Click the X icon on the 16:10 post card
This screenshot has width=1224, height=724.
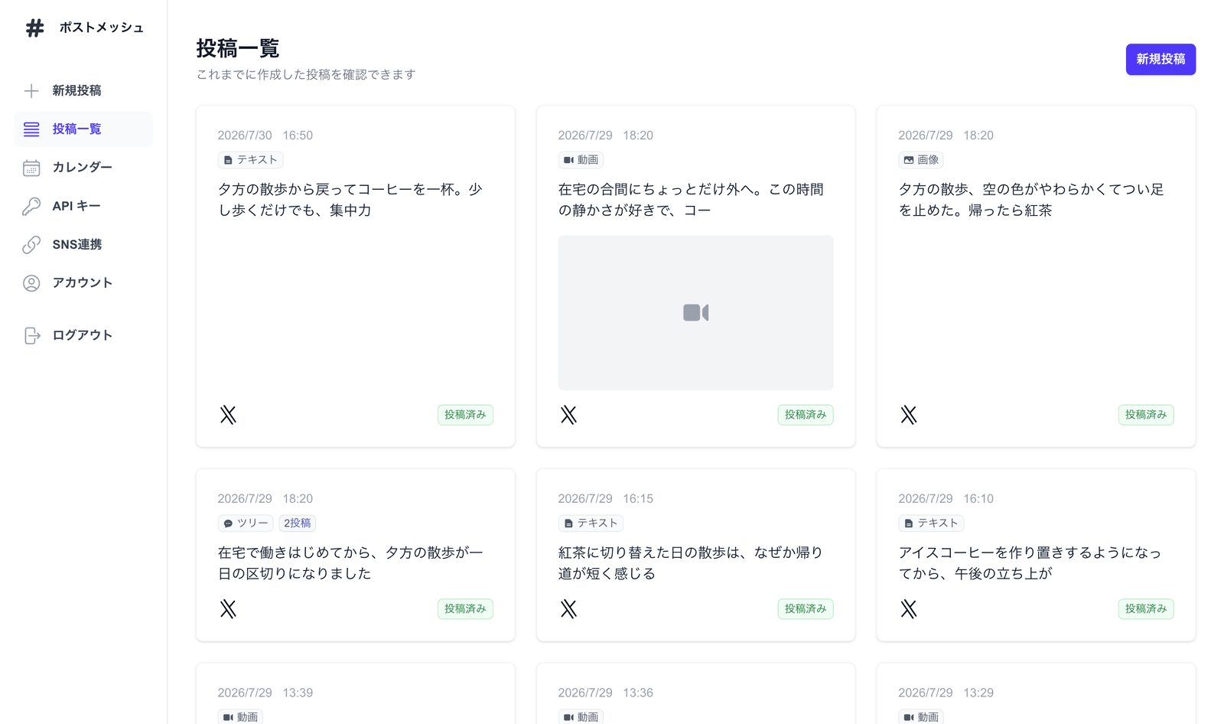[909, 609]
